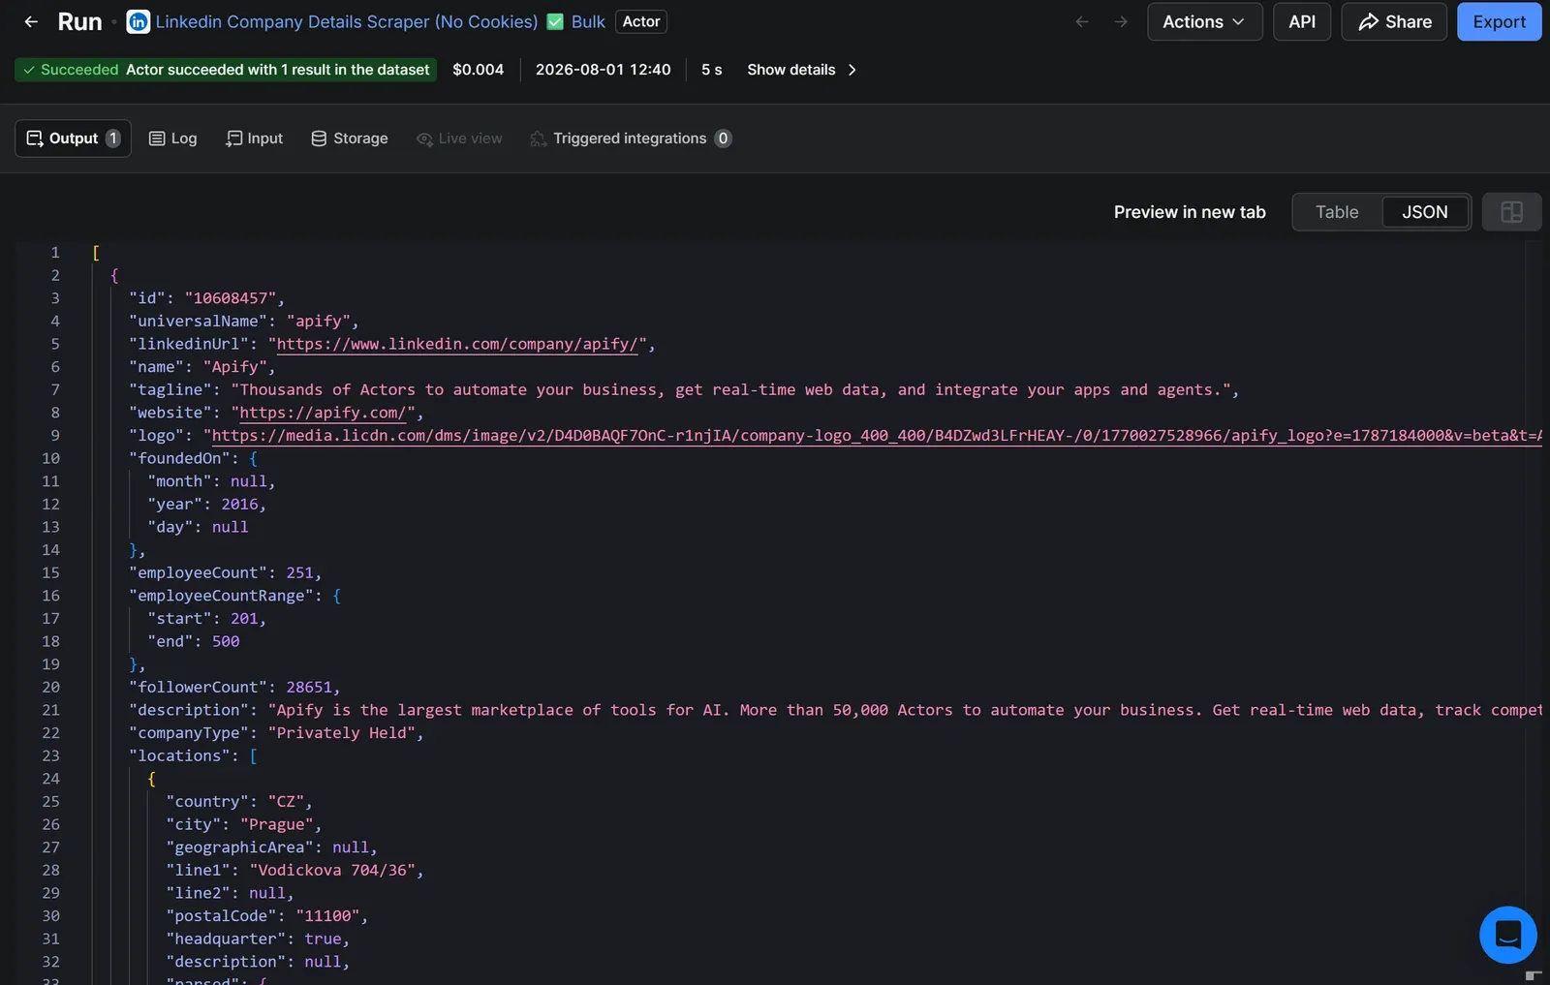Click the Run page heading
This screenshot has width=1550, height=985.
click(x=79, y=21)
